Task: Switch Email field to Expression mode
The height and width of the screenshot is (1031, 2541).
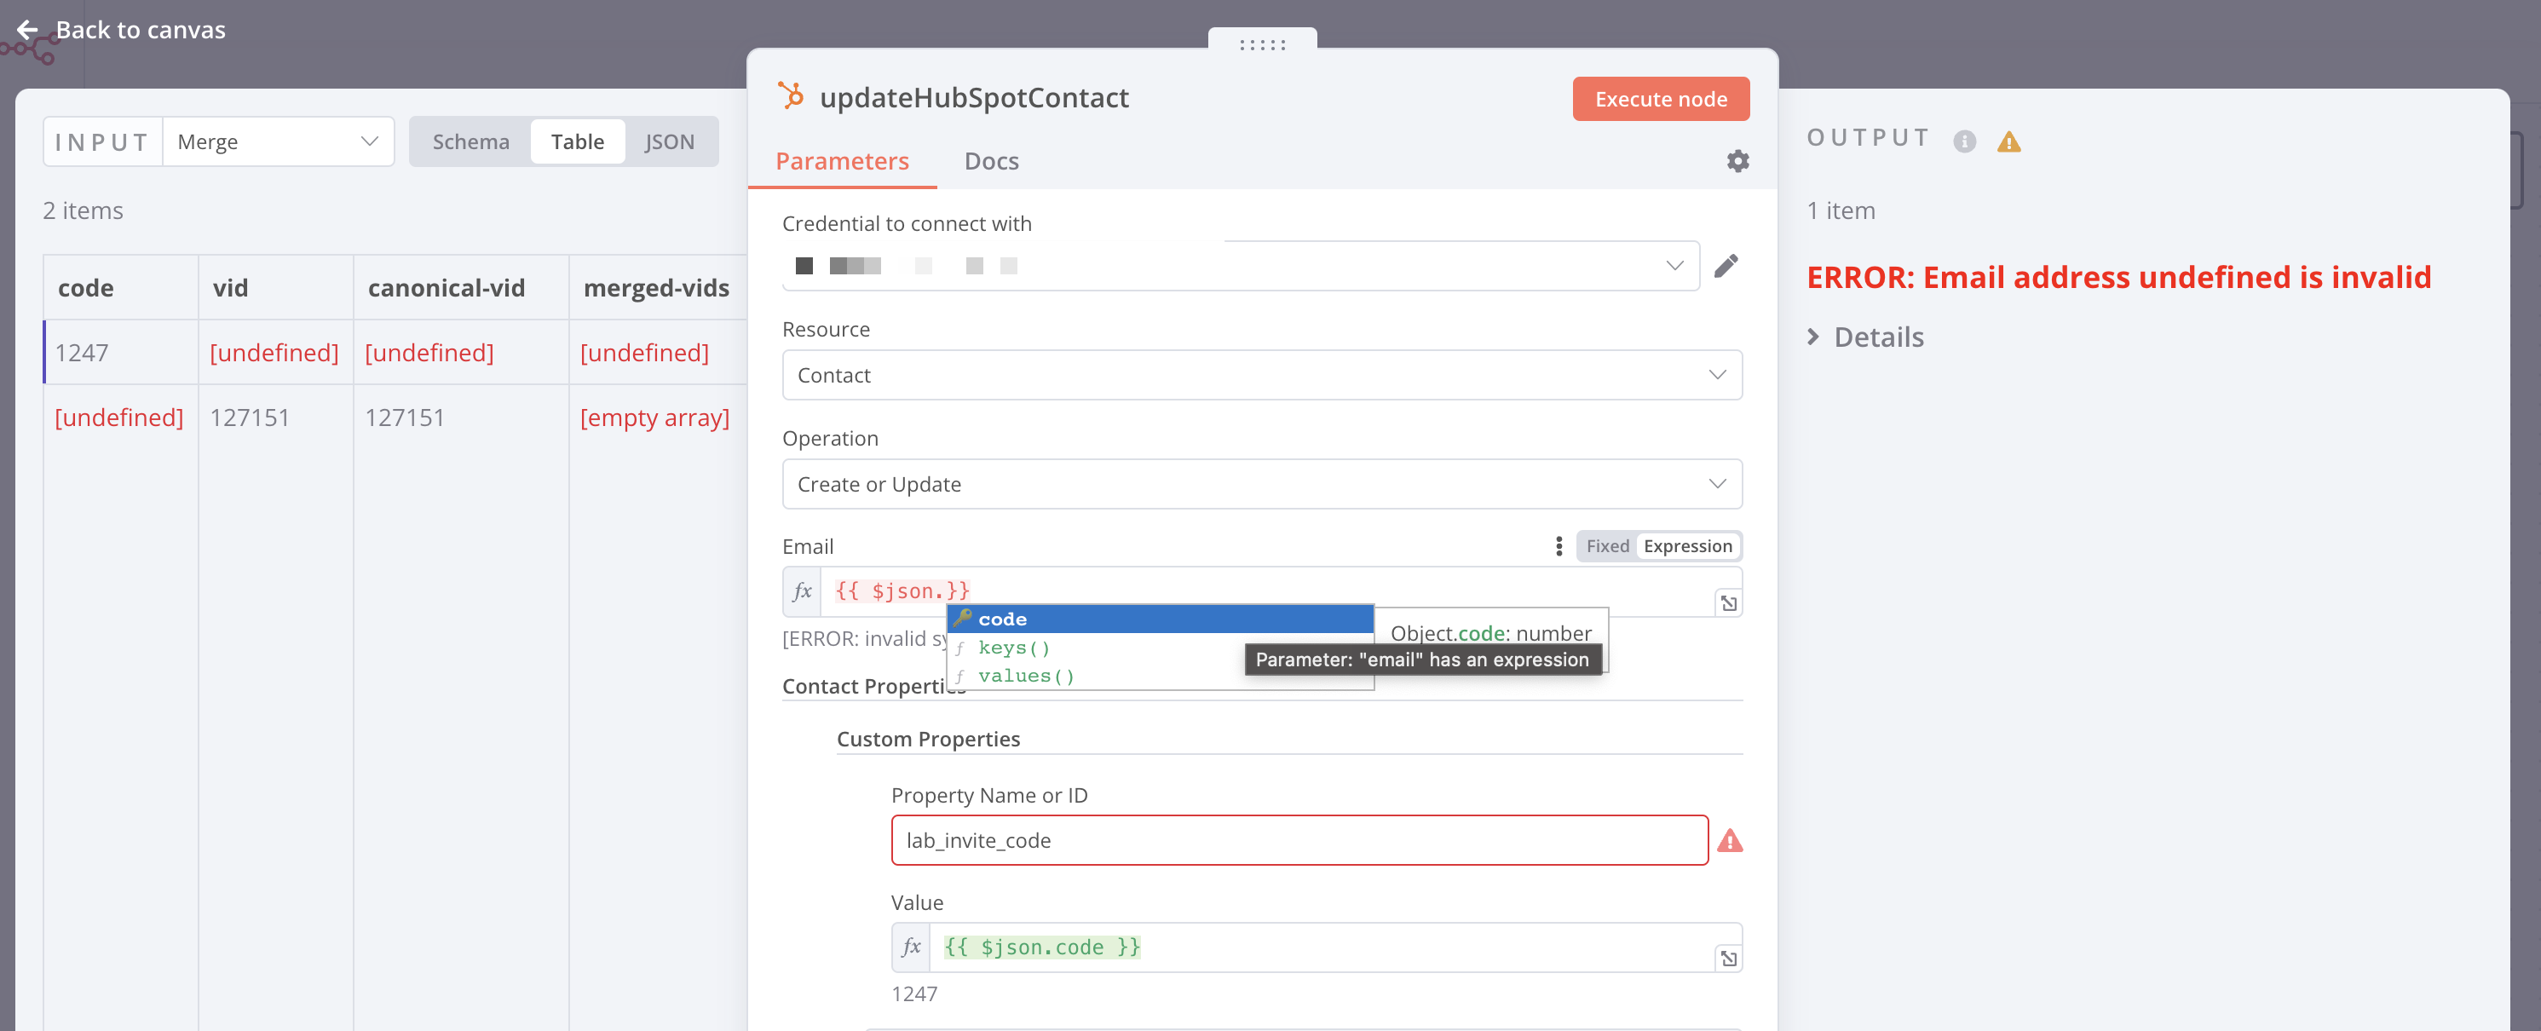Action: 1687,546
